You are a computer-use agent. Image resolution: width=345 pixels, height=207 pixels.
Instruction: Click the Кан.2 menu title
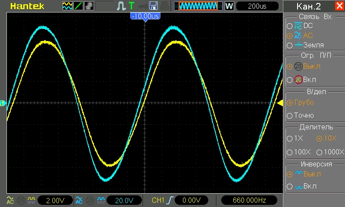point(308,6)
